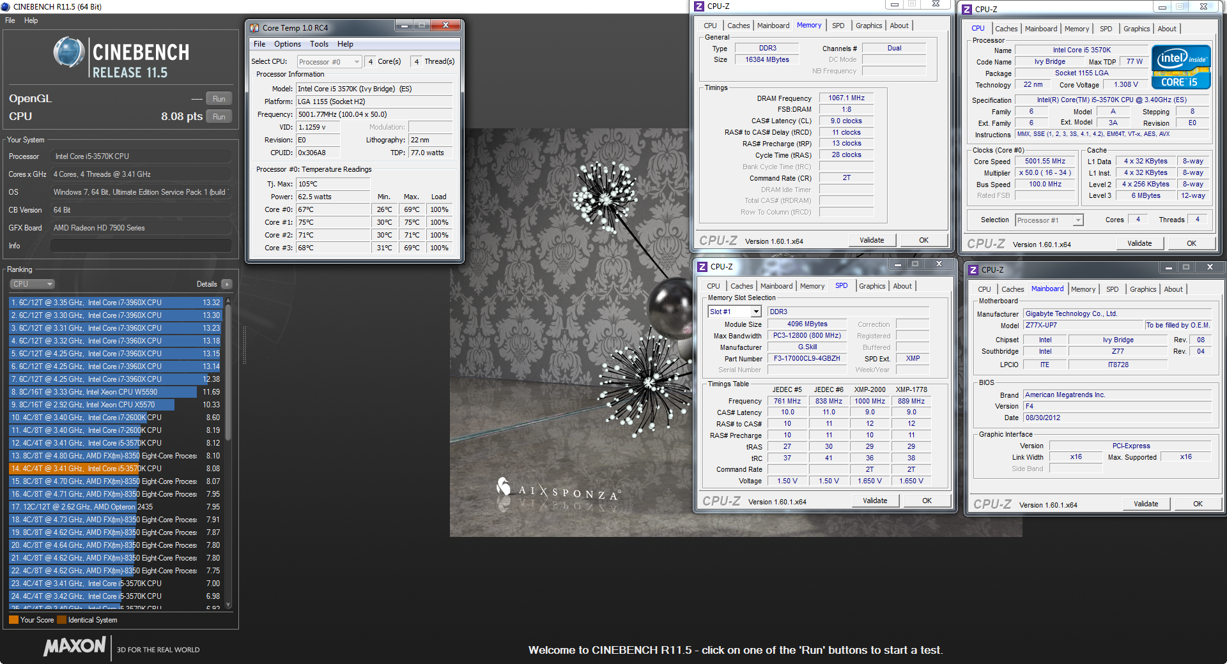1227x664 pixels.
Task: Switch to SPD tab in CPU-Z Mainboard window
Action: pos(1112,289)
